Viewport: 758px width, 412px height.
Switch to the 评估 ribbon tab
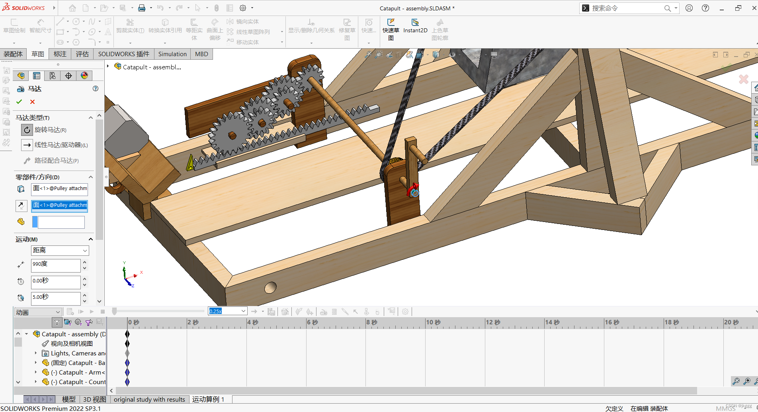(x=82, y=54)
